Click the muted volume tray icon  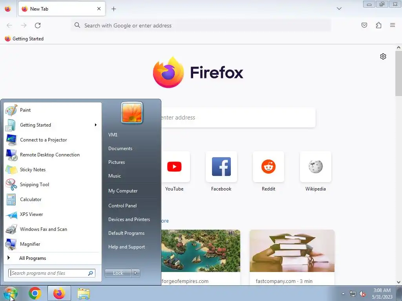click(x=362, y=294)
